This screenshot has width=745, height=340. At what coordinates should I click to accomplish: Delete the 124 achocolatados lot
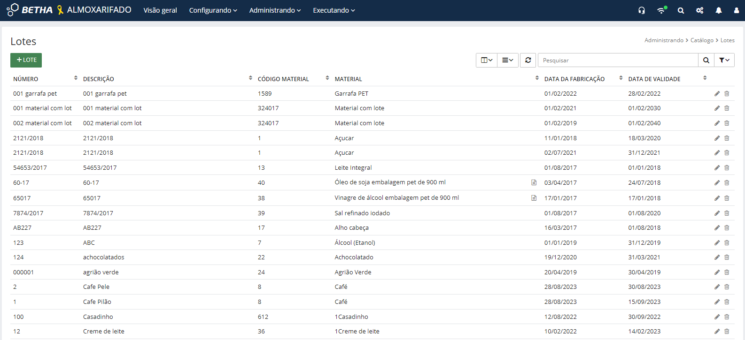[727, 257]
